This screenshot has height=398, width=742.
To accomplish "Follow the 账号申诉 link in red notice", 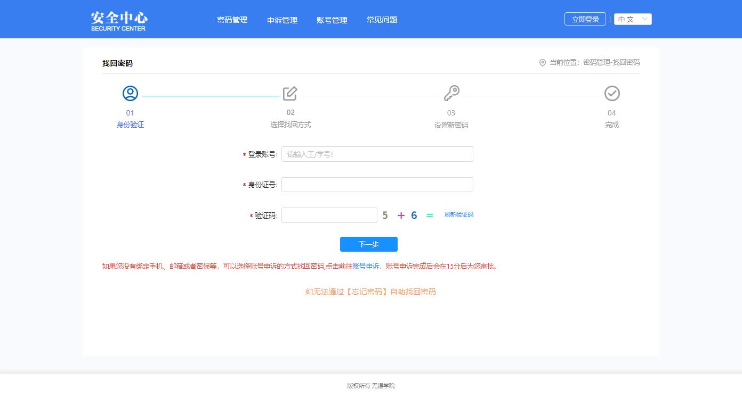I will 366,267.
